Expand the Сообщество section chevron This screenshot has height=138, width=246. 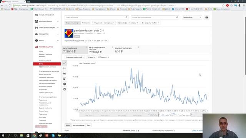(58, 34)
